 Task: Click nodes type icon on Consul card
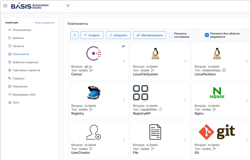pyautogui.click(x=91, y=70)
